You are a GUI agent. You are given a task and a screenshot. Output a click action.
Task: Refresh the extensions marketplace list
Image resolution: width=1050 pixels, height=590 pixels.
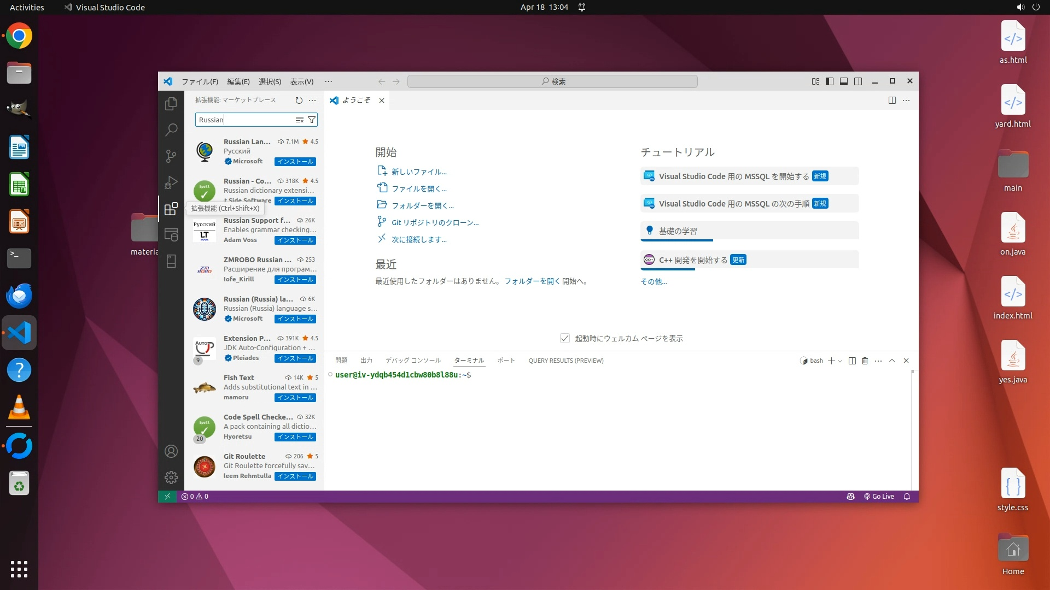click(299, 100)
